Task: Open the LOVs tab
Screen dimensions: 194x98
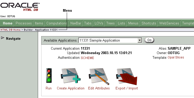Action: pyautogui.click(x=99, y=23)
